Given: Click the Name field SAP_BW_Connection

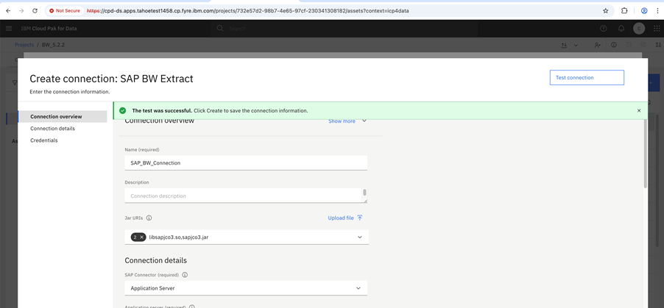Looking at the screenshot, I should (x=246, y=163).
